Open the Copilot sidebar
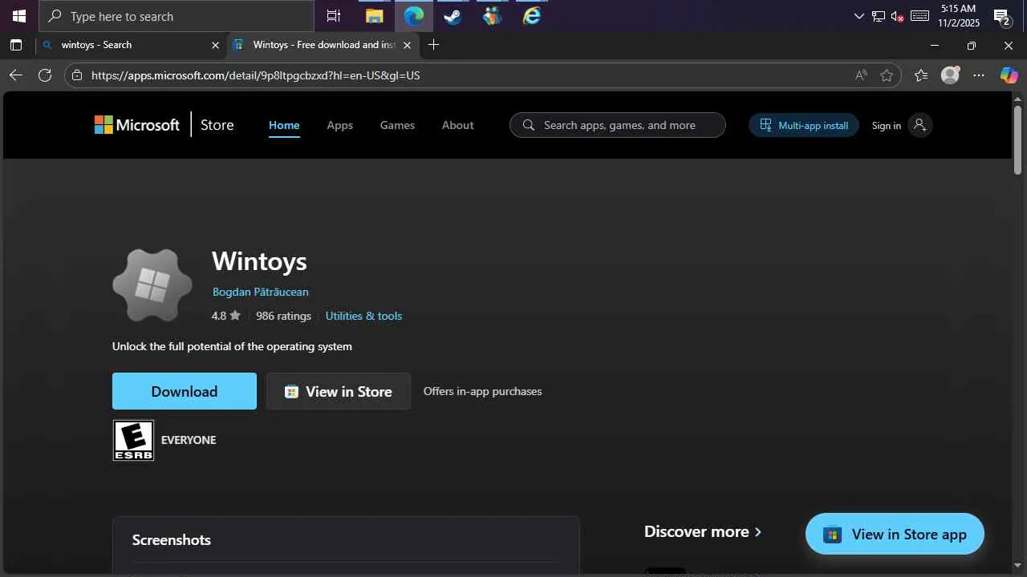This screenshot has width=1027, height=577. tap(1009, 75)
